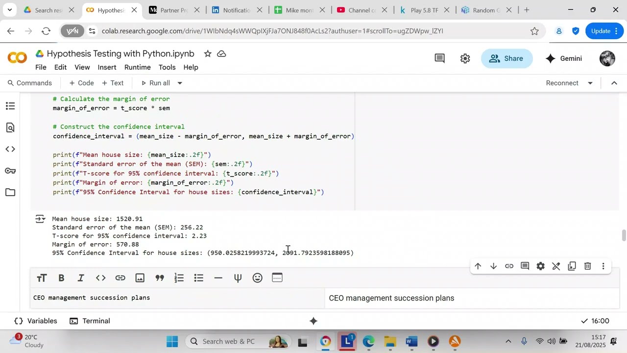Open the Commands palette
Viewport: 627px width, 353px height.
29,83
